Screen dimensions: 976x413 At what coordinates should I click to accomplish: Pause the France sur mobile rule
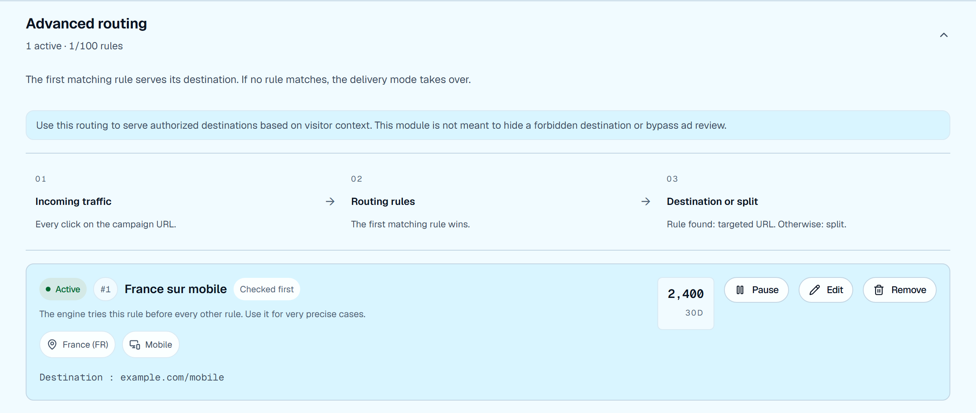756,290
